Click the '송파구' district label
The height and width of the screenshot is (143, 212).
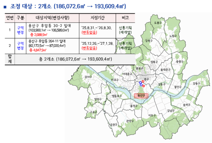(x=187, y=105)
